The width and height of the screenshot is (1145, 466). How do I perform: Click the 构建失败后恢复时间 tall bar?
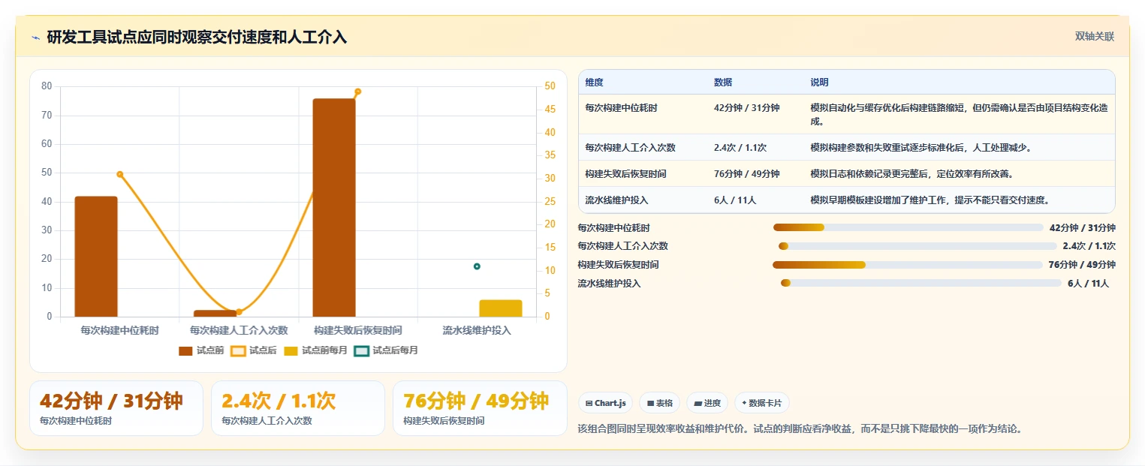pos(334,208)
